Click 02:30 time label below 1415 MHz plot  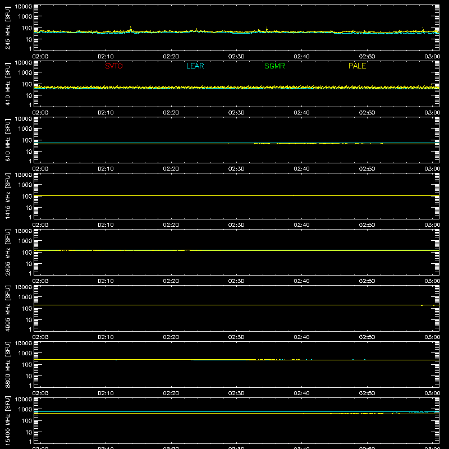(236, 225)
